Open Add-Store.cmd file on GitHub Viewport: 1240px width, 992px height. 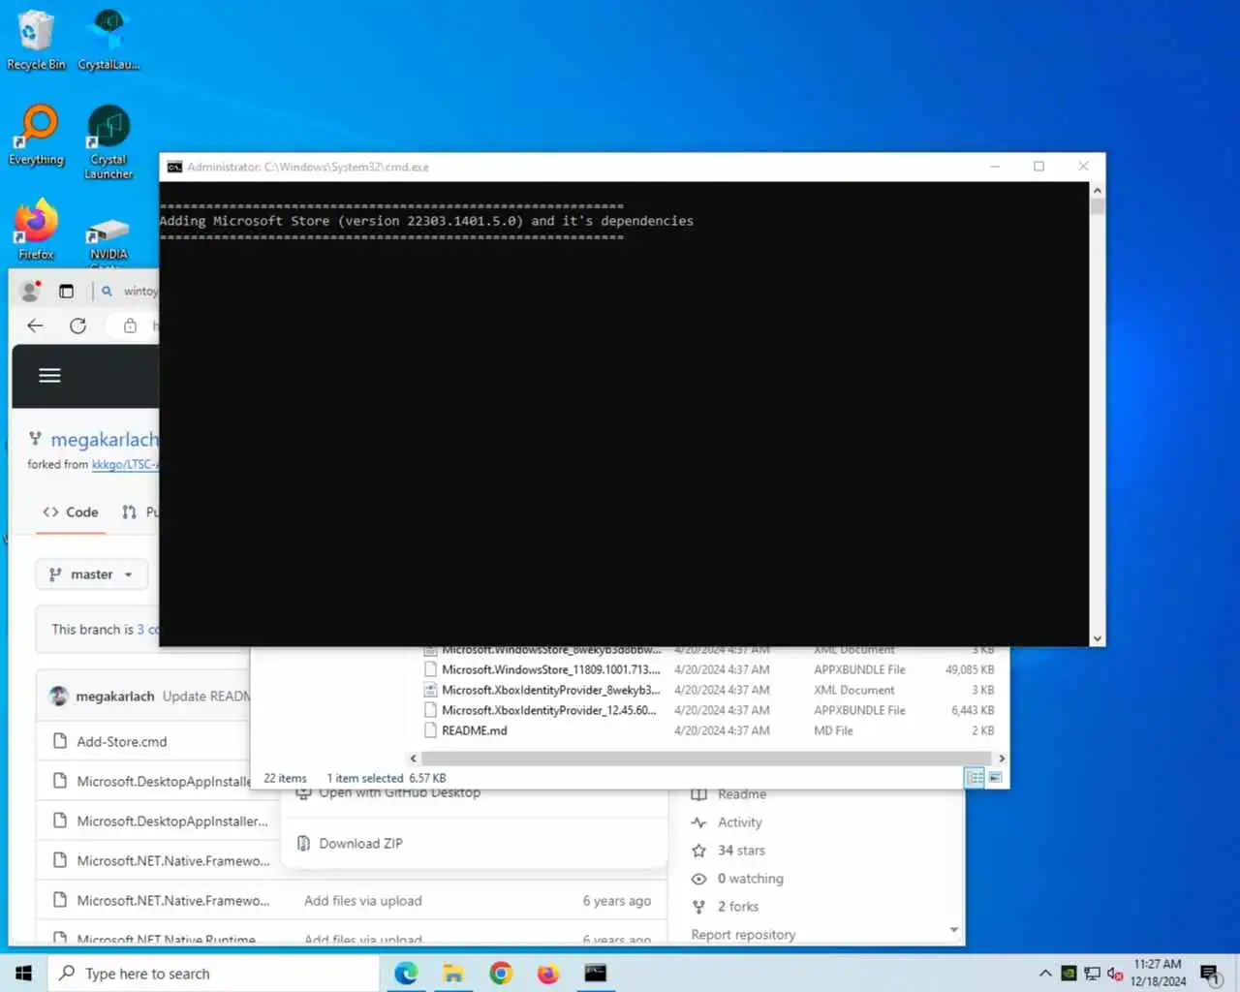(122, 741)
